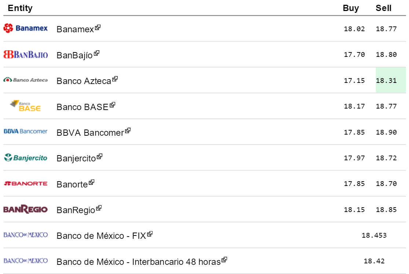Open the Banjercito link

click(76, 158)
